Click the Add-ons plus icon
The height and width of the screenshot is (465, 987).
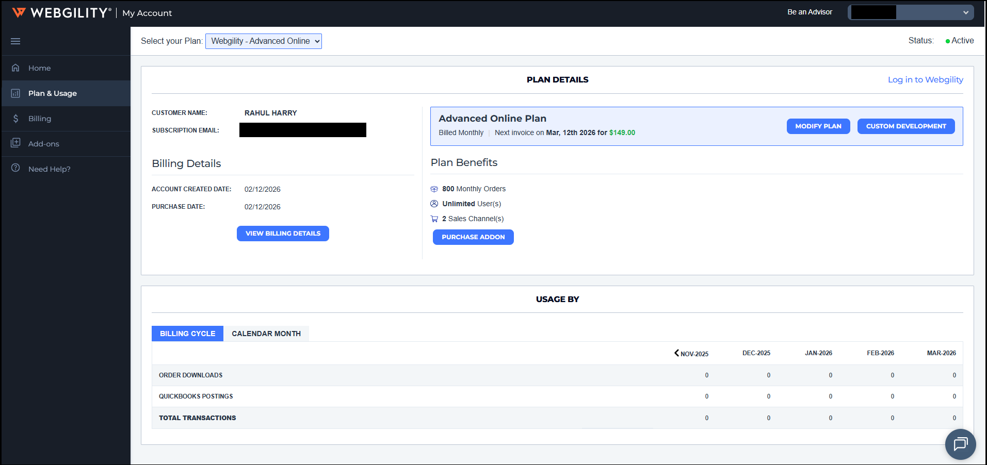[15, 143]
